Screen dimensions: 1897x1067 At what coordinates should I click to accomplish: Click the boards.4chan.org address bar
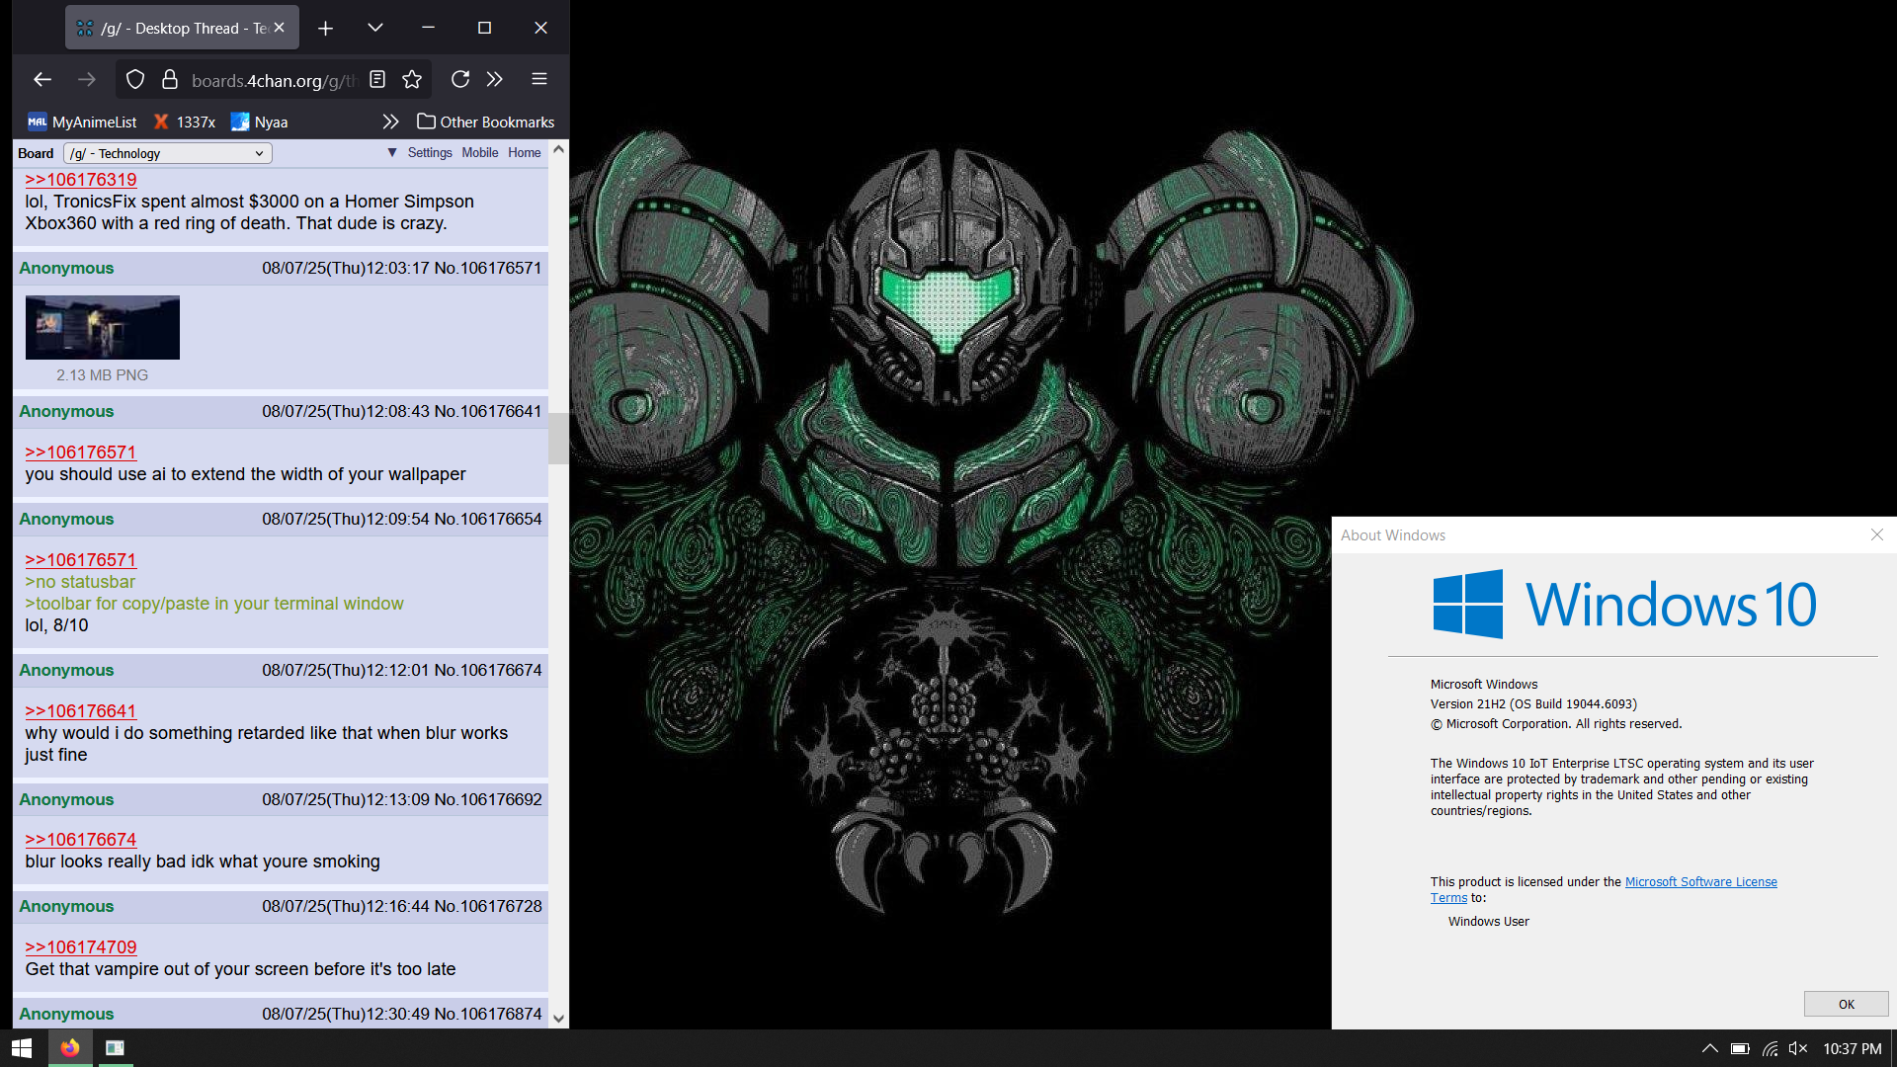point(274,80)
